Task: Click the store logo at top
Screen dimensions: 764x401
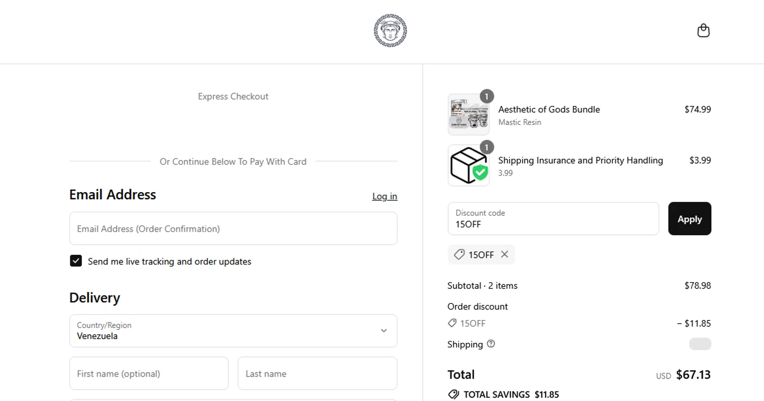Action: coord(390,31)
